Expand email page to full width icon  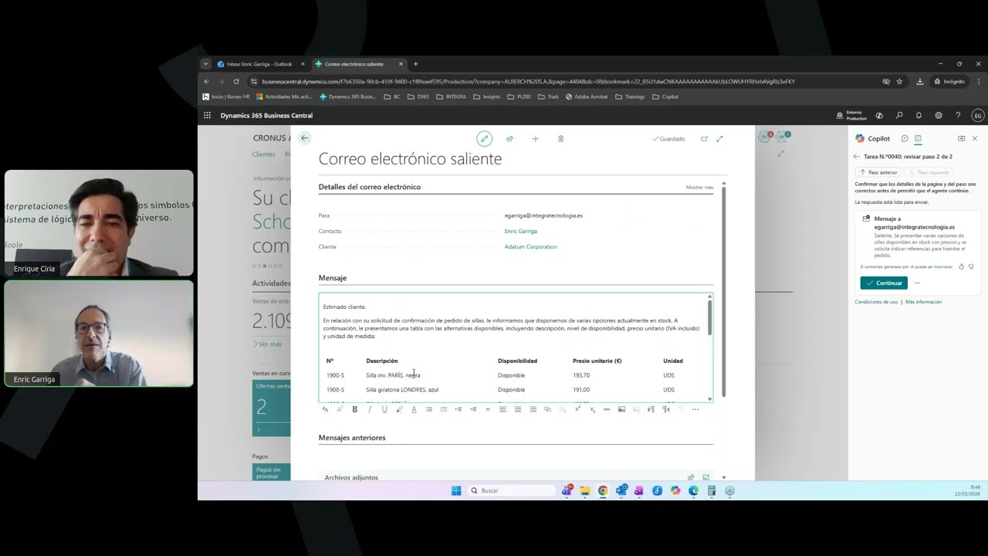pos(719,139)
